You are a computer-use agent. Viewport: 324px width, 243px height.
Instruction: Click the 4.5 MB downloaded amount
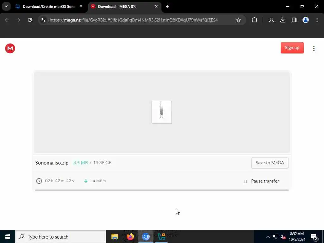pos(81,163)
